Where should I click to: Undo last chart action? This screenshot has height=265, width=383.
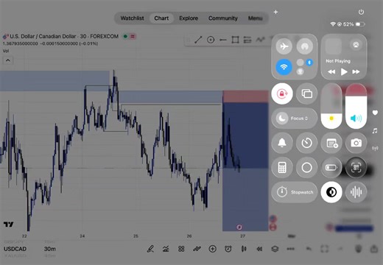309,249
